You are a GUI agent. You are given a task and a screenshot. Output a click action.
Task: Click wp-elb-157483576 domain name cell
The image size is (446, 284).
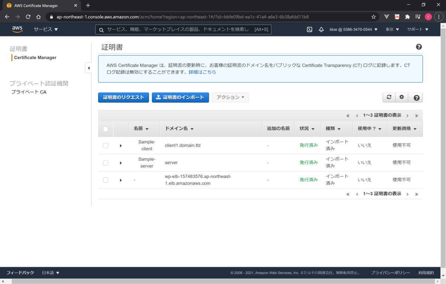tap(198, 180)
